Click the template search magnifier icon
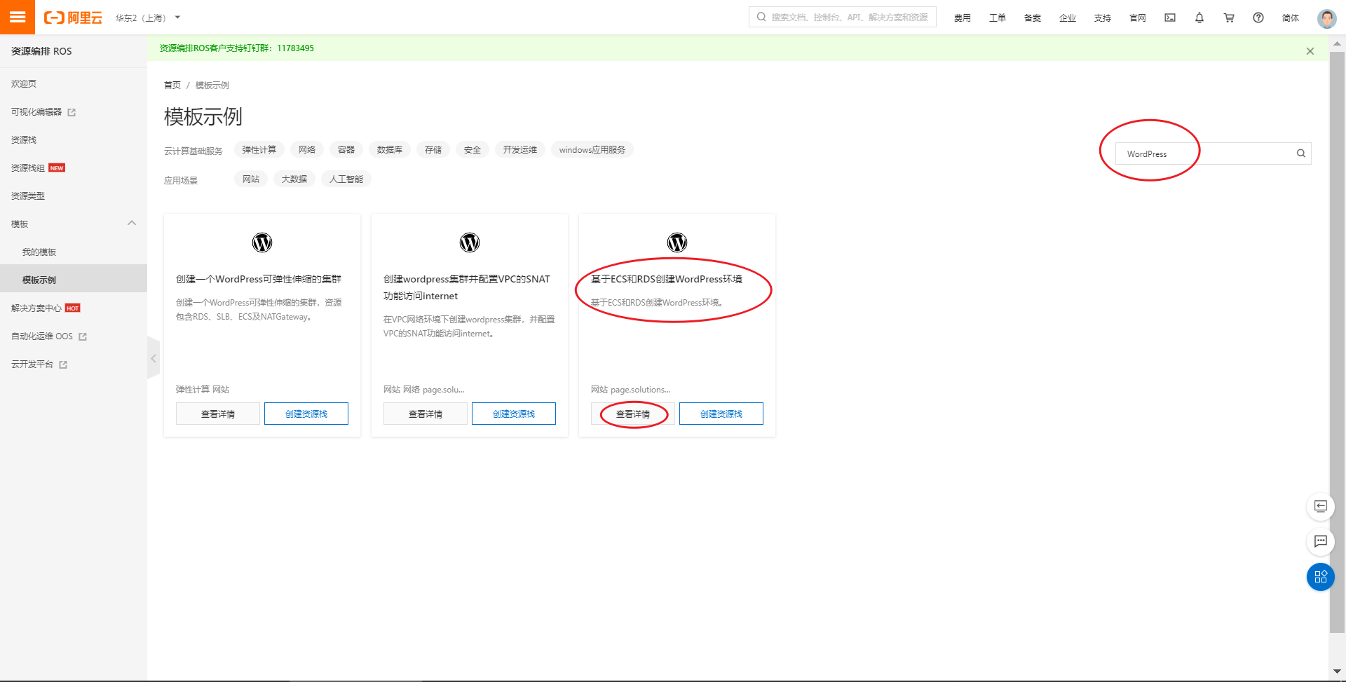Screen dimensions: 1346x682 pyautogui.click(x=1301, y=154)
